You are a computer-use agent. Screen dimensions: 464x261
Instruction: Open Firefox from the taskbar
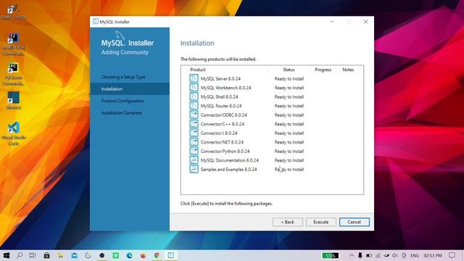pyautogui.click(x=144, y=255)
